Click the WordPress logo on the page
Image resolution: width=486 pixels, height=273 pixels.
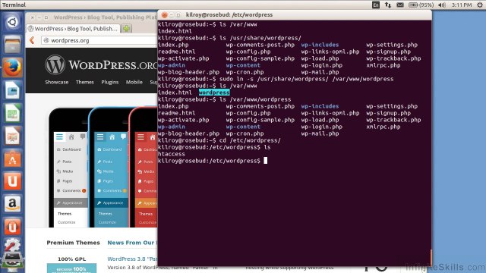pos(101,64)
